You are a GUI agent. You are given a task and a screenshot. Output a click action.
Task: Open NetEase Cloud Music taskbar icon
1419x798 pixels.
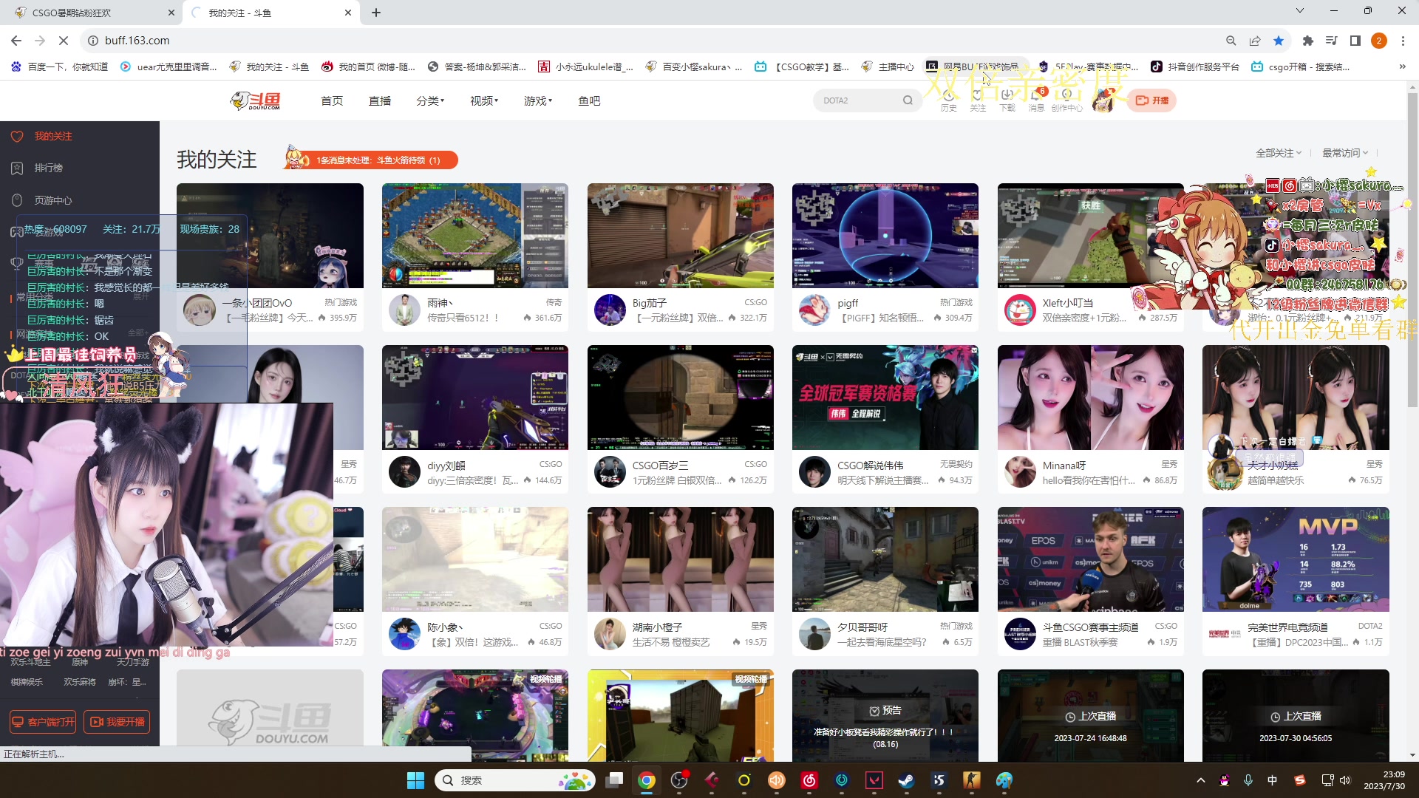tap(809, 780)
